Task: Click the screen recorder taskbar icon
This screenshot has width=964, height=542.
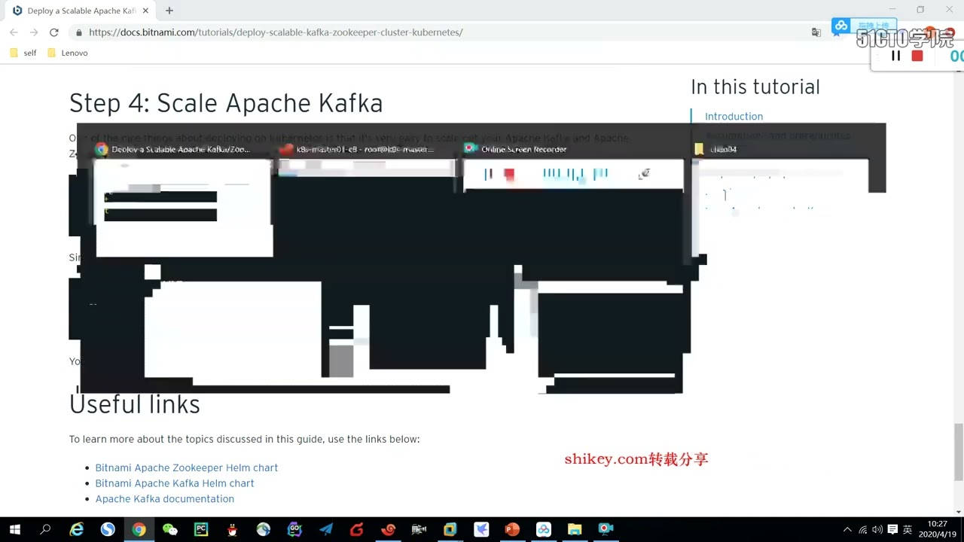Action: pos(606,529)
